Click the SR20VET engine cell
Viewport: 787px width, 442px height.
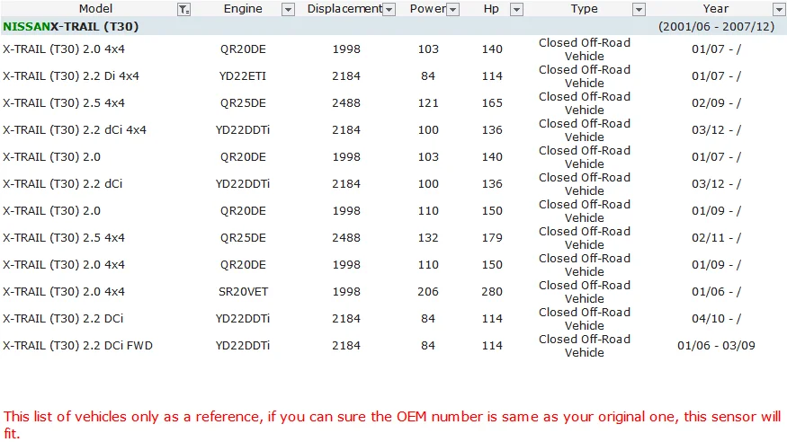click(x=243, y=292)
